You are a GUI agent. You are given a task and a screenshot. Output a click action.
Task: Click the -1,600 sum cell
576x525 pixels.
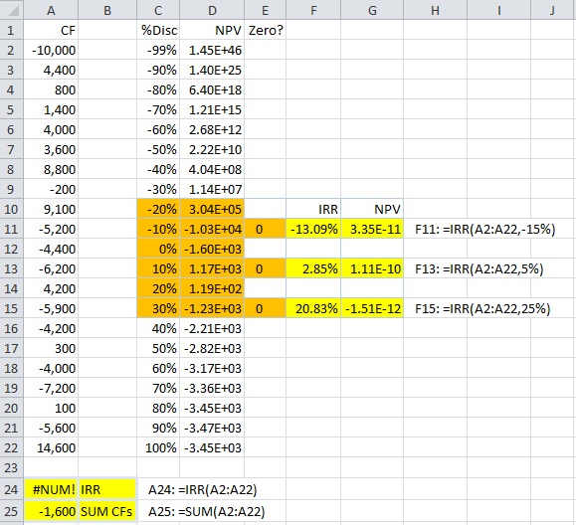pos(51,511)
